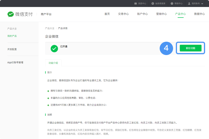
Task: Open 首页 in the main navigation
Action: coord(107,14)
